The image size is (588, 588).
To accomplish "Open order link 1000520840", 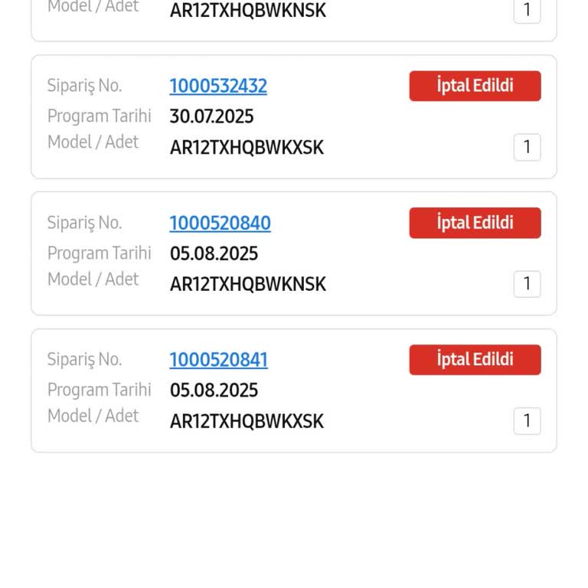I will coord(220,224).
